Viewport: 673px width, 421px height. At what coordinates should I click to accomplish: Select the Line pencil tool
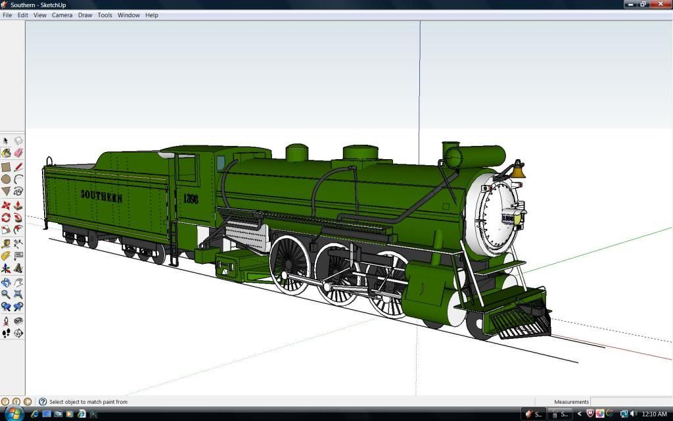(x=18, y=167)
